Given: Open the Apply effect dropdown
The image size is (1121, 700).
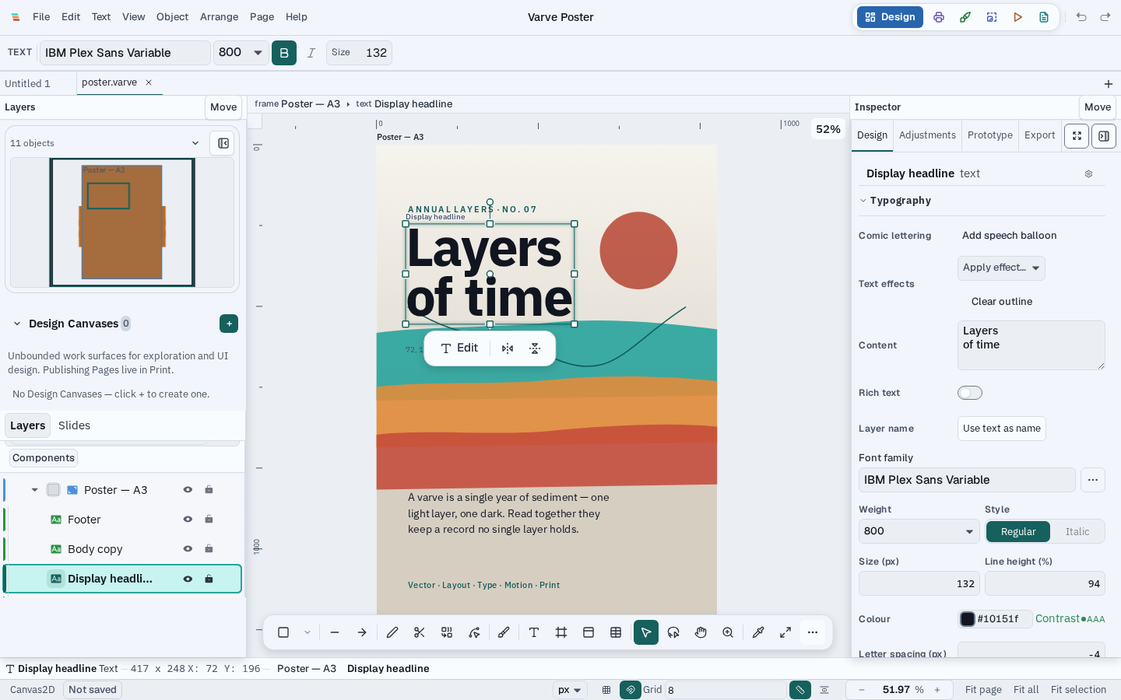Looking at the screenshot, I should click(x=1001, y=268).
